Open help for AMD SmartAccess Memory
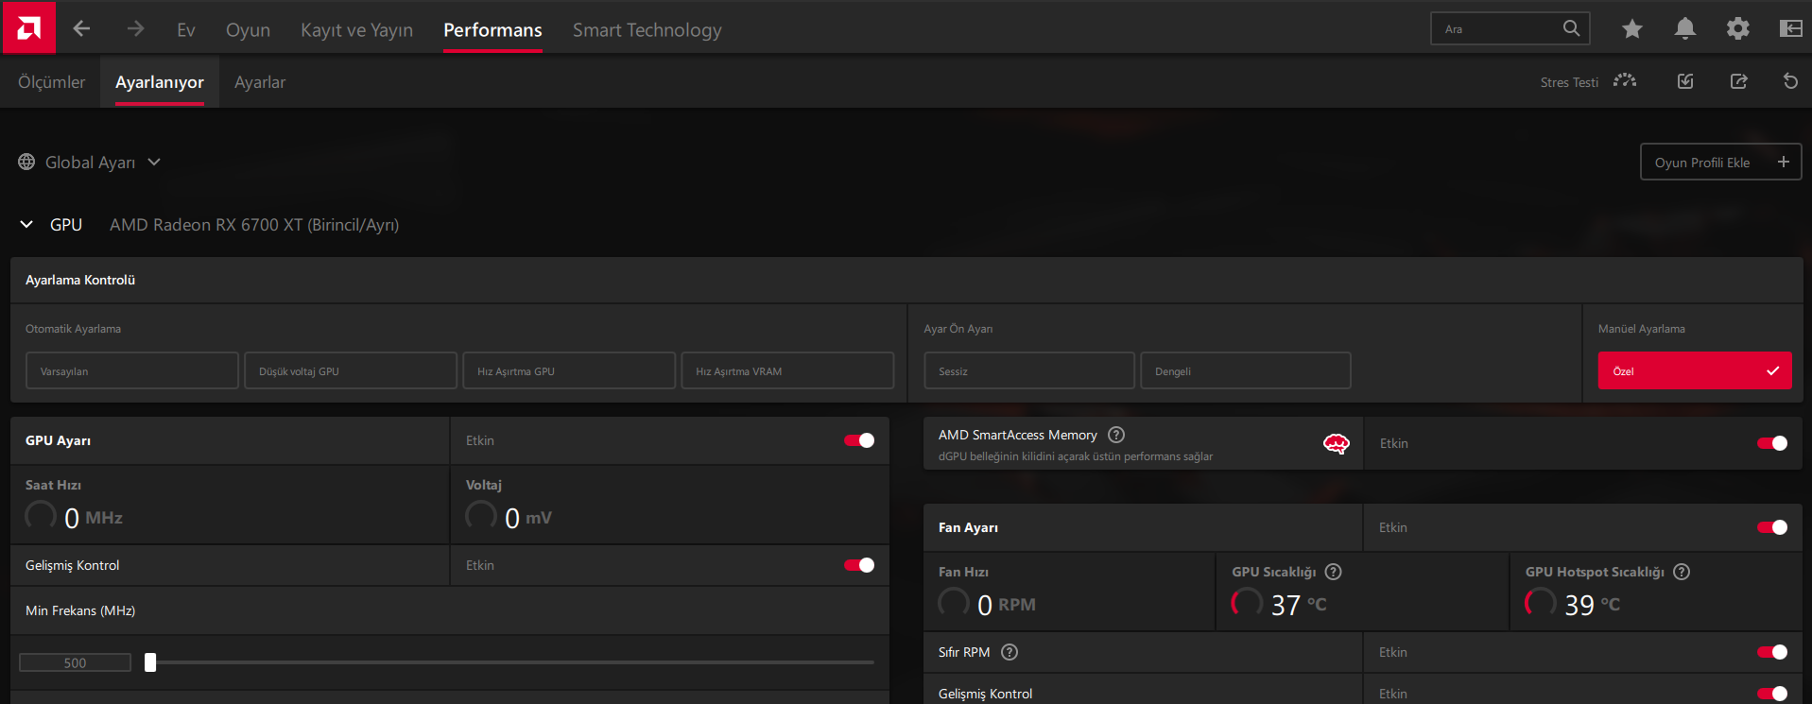The width and height of the screenshot is (1812, 704). click(1116, 435)
